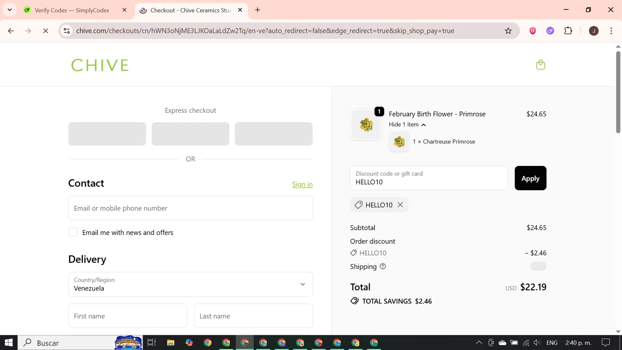Click the February Birth Flower product thumbnail

(366, 125)
